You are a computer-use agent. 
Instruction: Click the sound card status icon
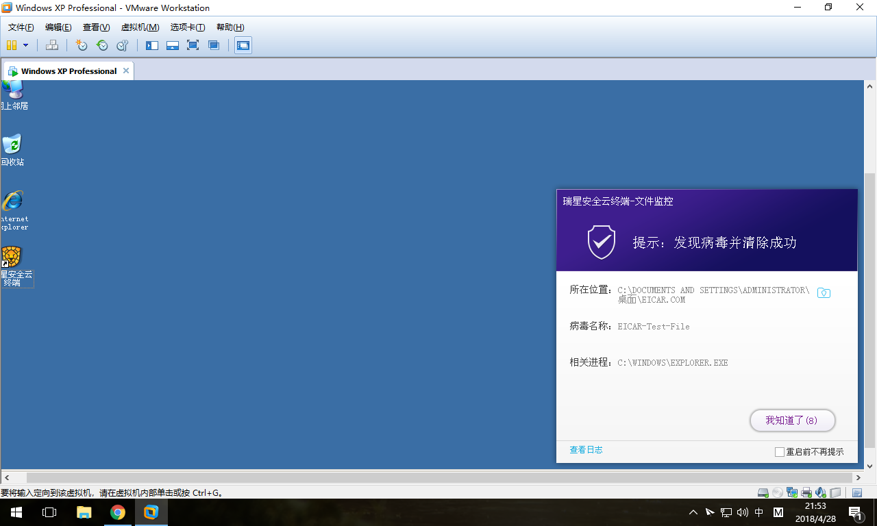pos(821,492)
